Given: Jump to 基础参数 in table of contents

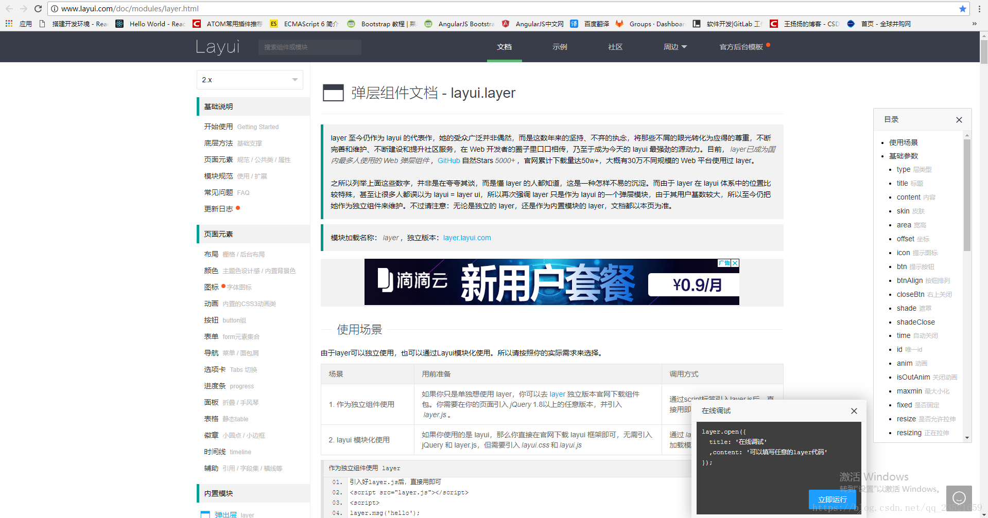Looking at the screenshot, I should pos(903,156).
